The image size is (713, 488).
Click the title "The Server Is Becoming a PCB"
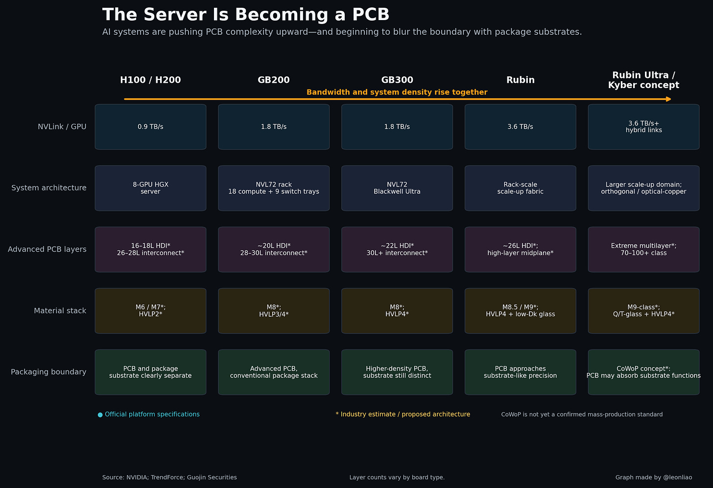click(246, 15)
